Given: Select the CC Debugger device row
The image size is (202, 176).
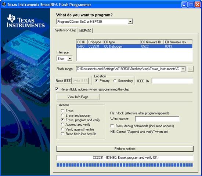Looking at the screenshot, I should [x=134, y=46].
